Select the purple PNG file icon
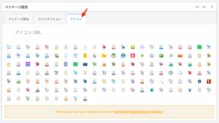The width and height of the screenshot is (219, 123). [28, 64]
